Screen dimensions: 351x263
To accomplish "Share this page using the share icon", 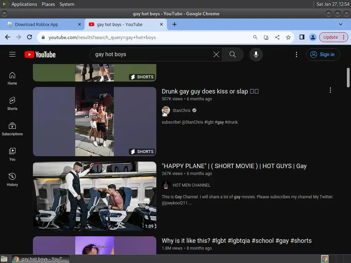I will pos(277,37).
